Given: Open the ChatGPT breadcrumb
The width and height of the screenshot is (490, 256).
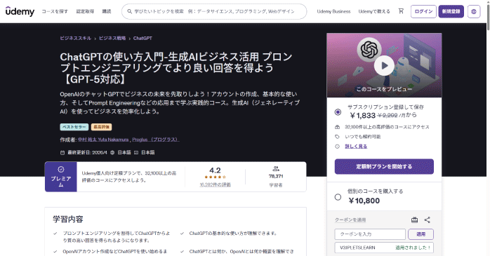Looking at the screenshot, I should pyautogui.click(x=143, y=38).
